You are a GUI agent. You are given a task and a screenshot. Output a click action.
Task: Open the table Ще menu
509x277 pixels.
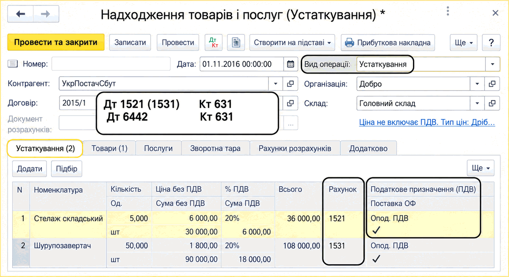click(481, 168)
